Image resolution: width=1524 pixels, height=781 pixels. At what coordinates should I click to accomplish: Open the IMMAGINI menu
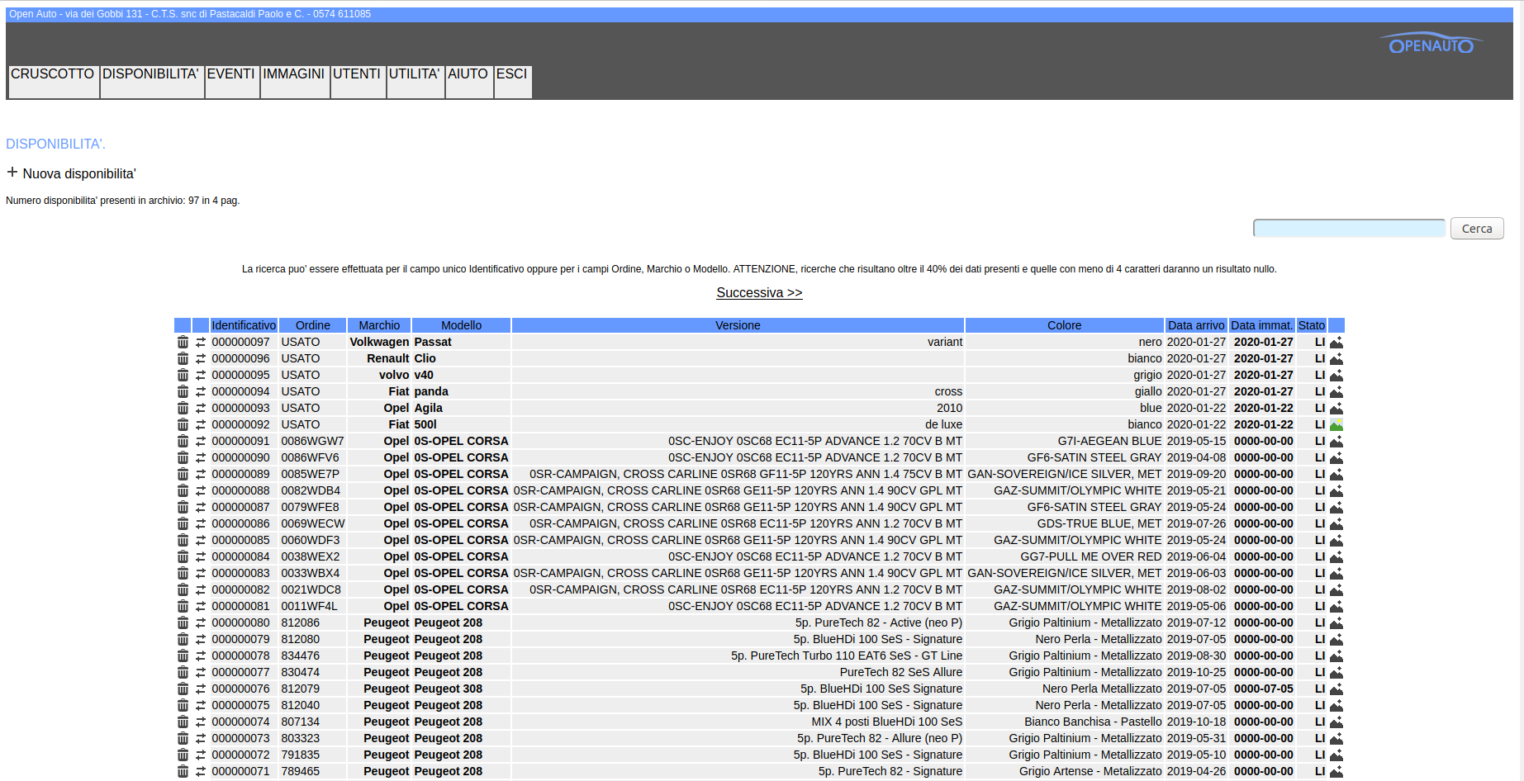coord(294,82)
